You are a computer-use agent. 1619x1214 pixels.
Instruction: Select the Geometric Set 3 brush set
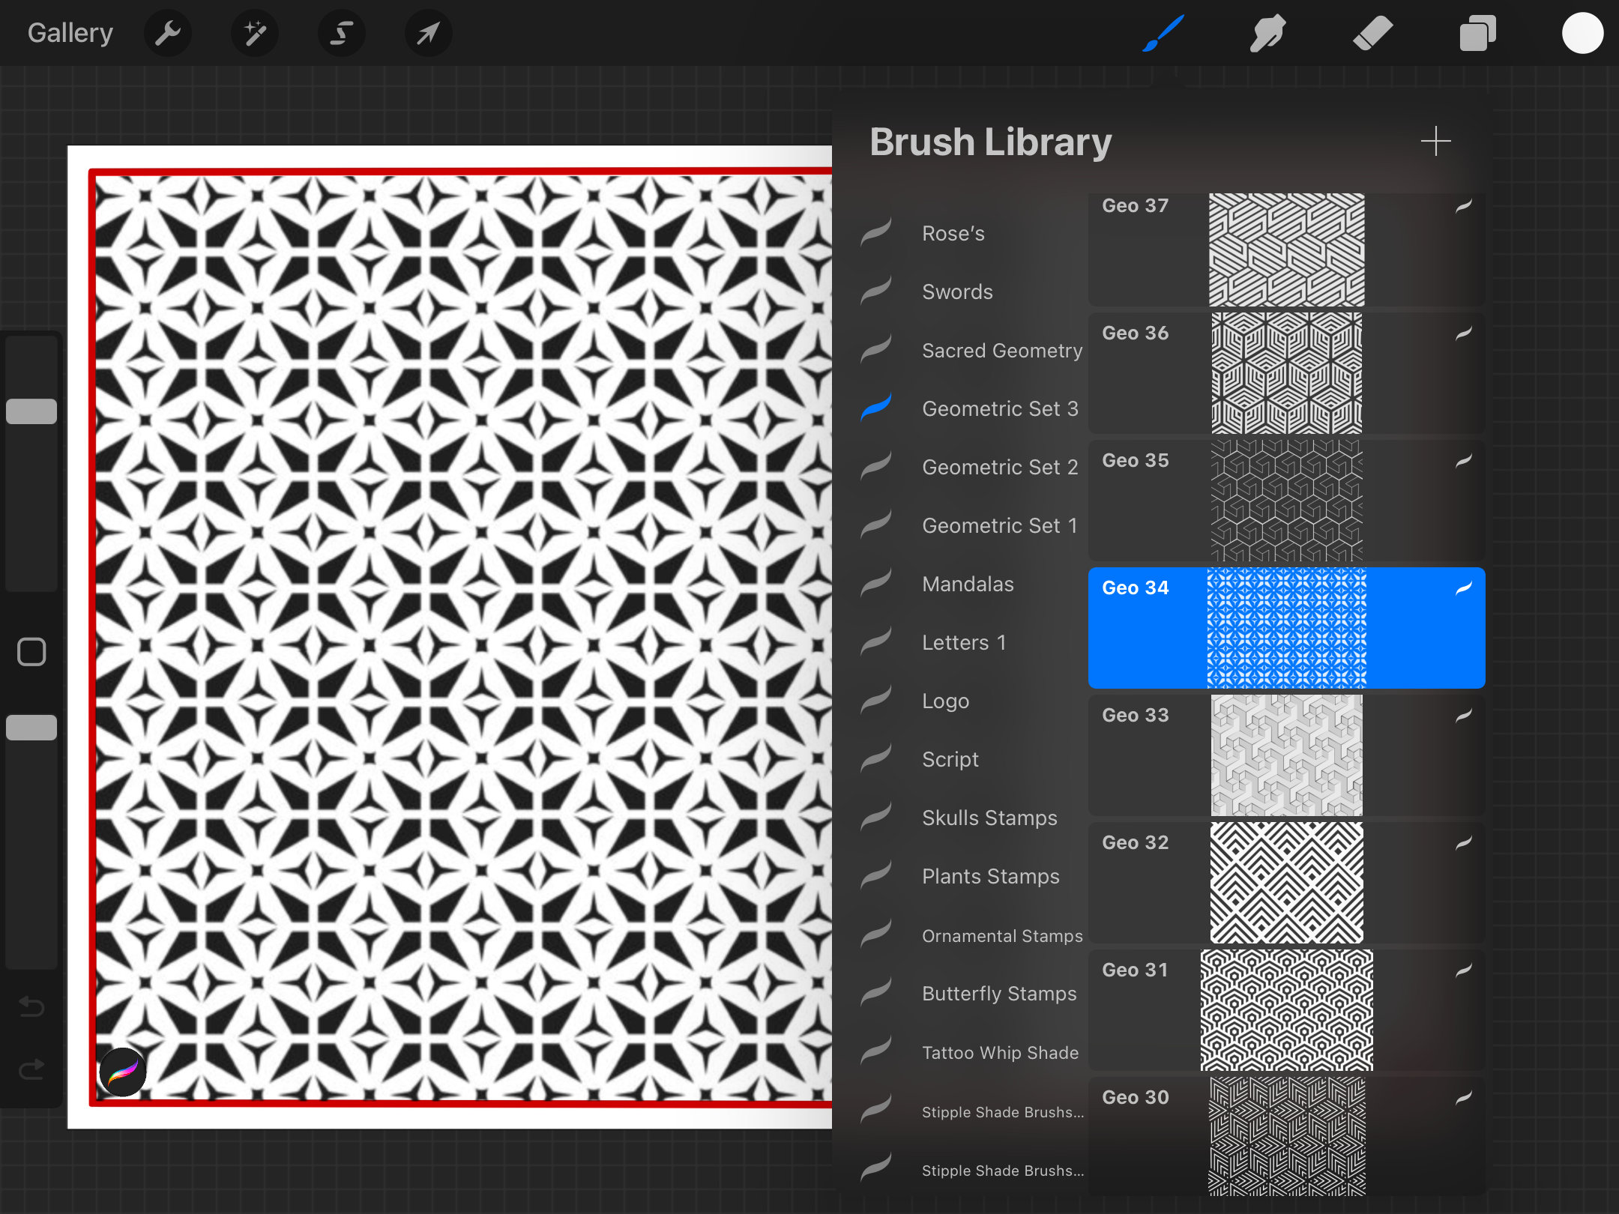click(972, 408)
